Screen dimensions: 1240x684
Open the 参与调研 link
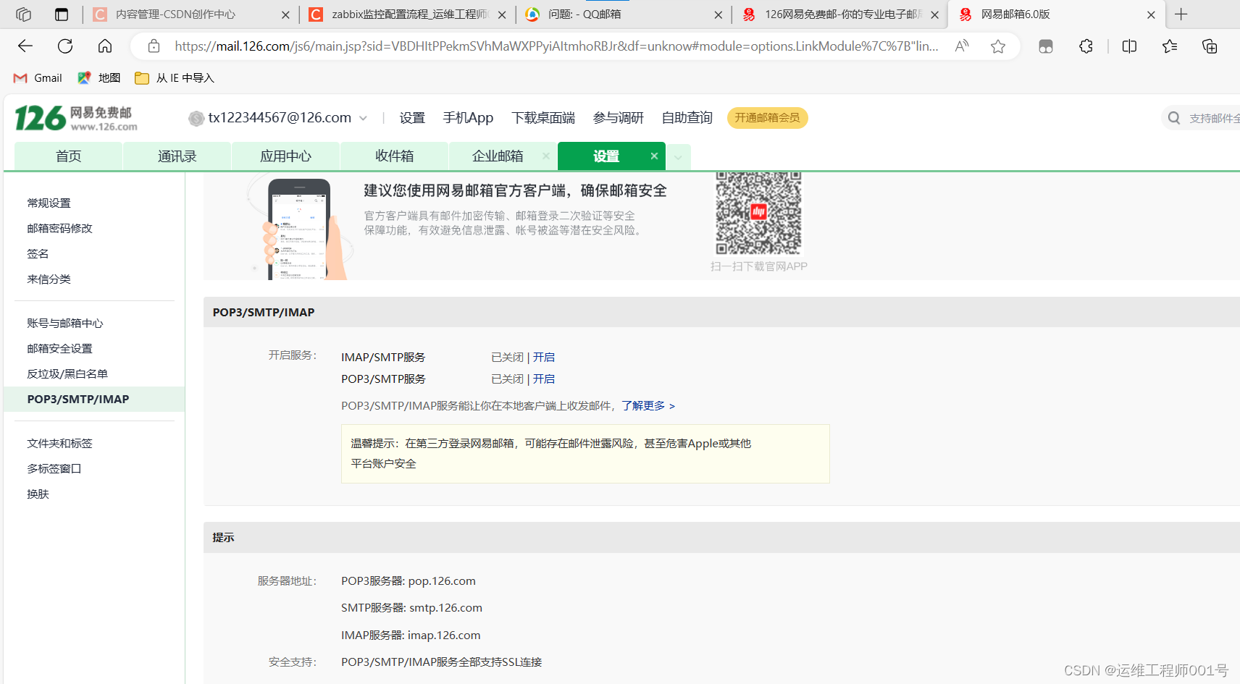[619, 118]
